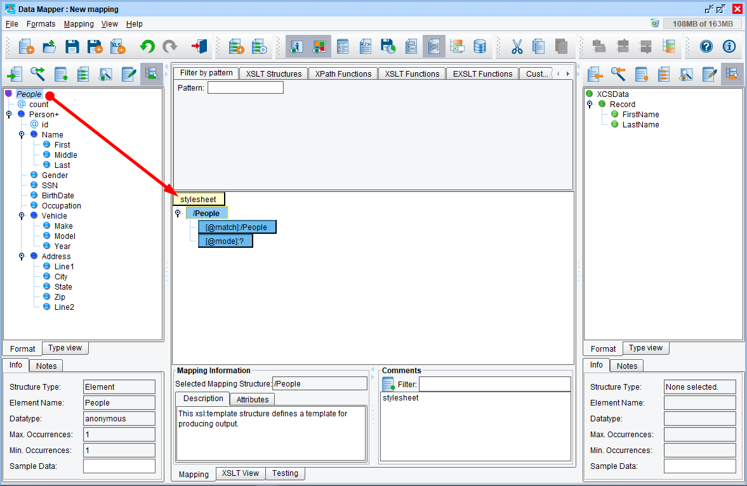
Task: Collapse the /People mapping node
Action: [178, 214]
